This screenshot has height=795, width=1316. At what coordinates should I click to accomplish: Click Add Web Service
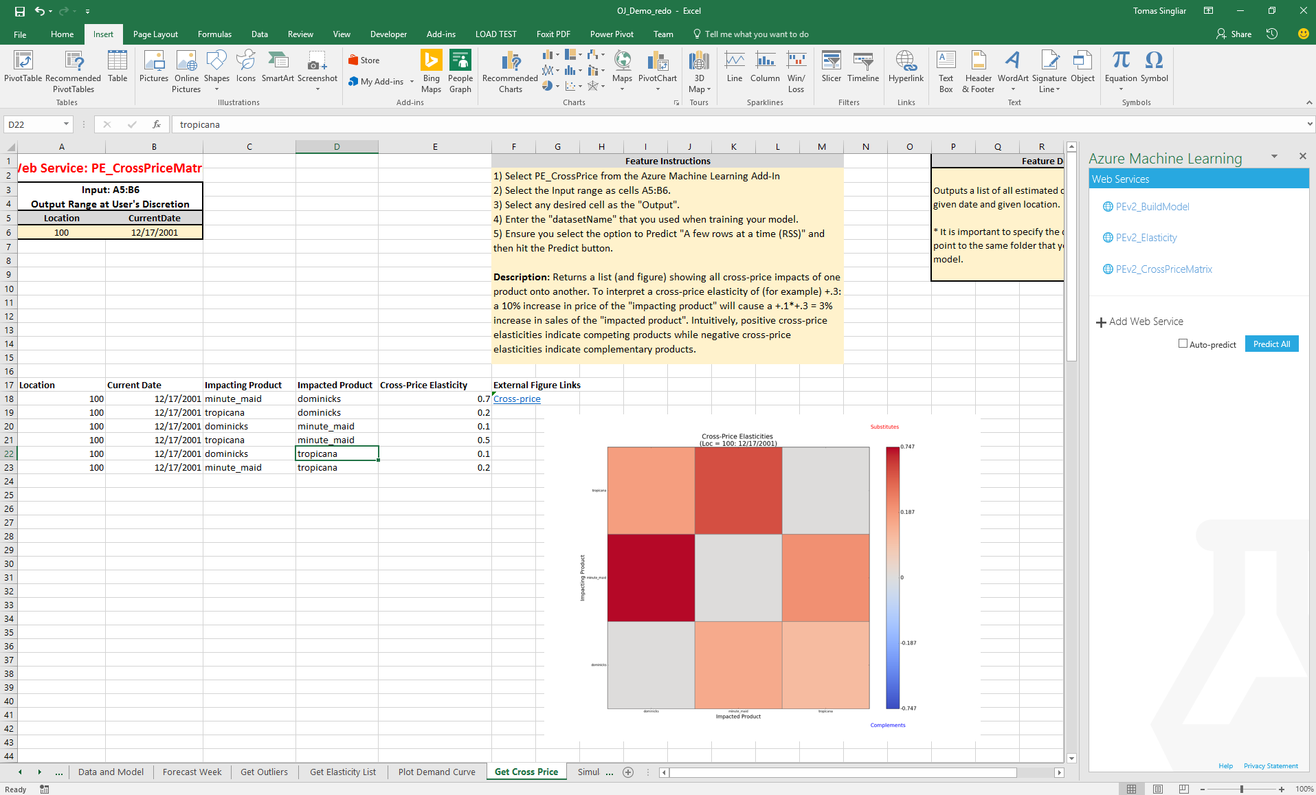pyautogui.click(x=1139, y=322)
